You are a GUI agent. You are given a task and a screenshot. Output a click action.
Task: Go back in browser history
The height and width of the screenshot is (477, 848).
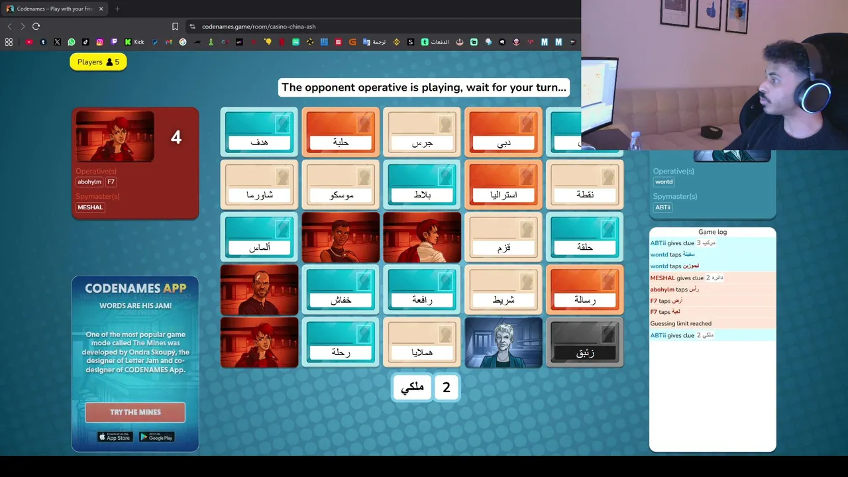[9, 26]
